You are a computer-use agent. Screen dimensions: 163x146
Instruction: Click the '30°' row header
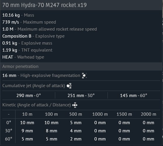9,131
